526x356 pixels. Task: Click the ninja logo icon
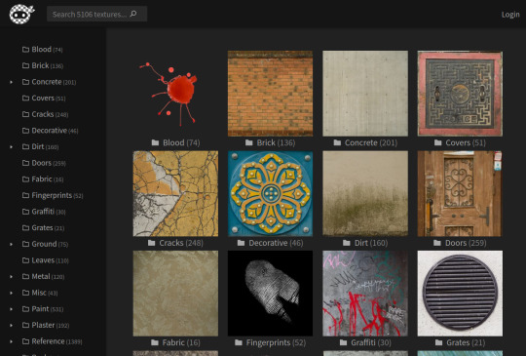(21, 14)
